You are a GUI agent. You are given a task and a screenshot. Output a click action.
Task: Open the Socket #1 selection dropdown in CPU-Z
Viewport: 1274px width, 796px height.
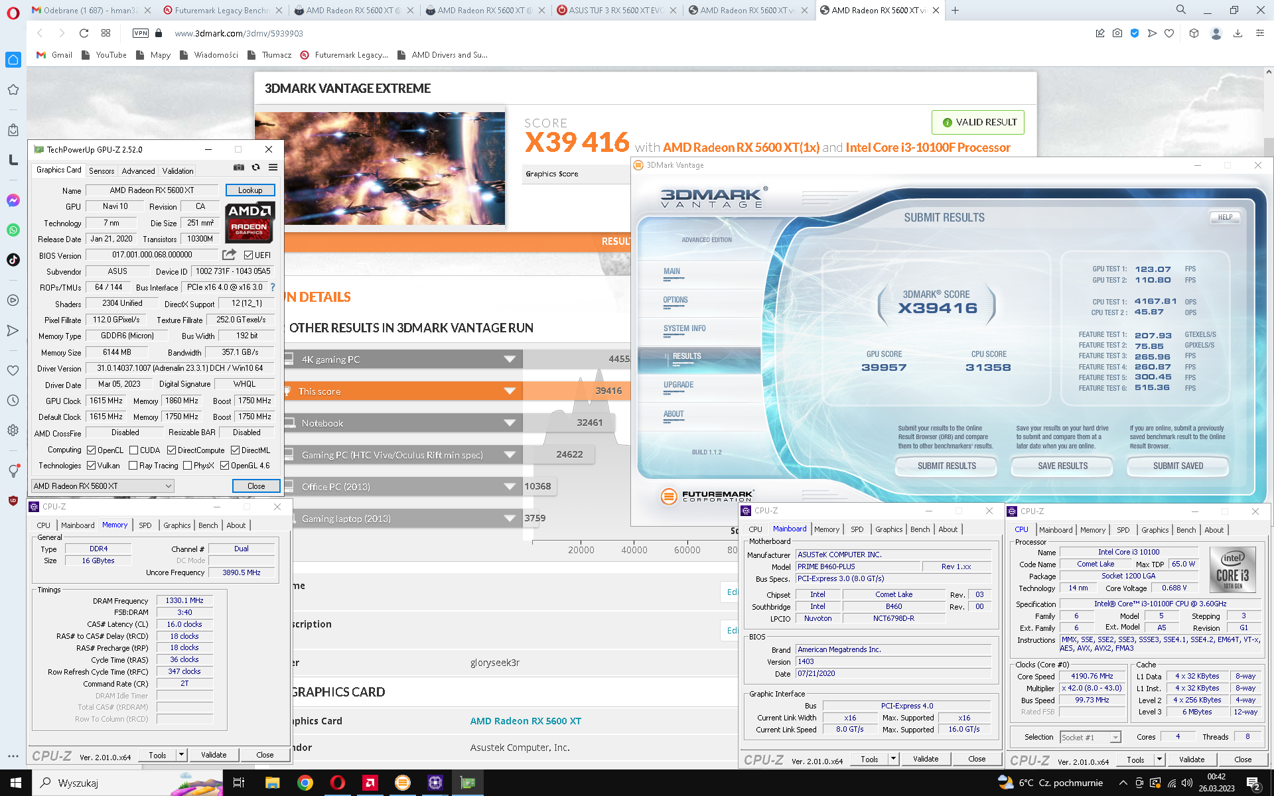(x=1090, y=737)
